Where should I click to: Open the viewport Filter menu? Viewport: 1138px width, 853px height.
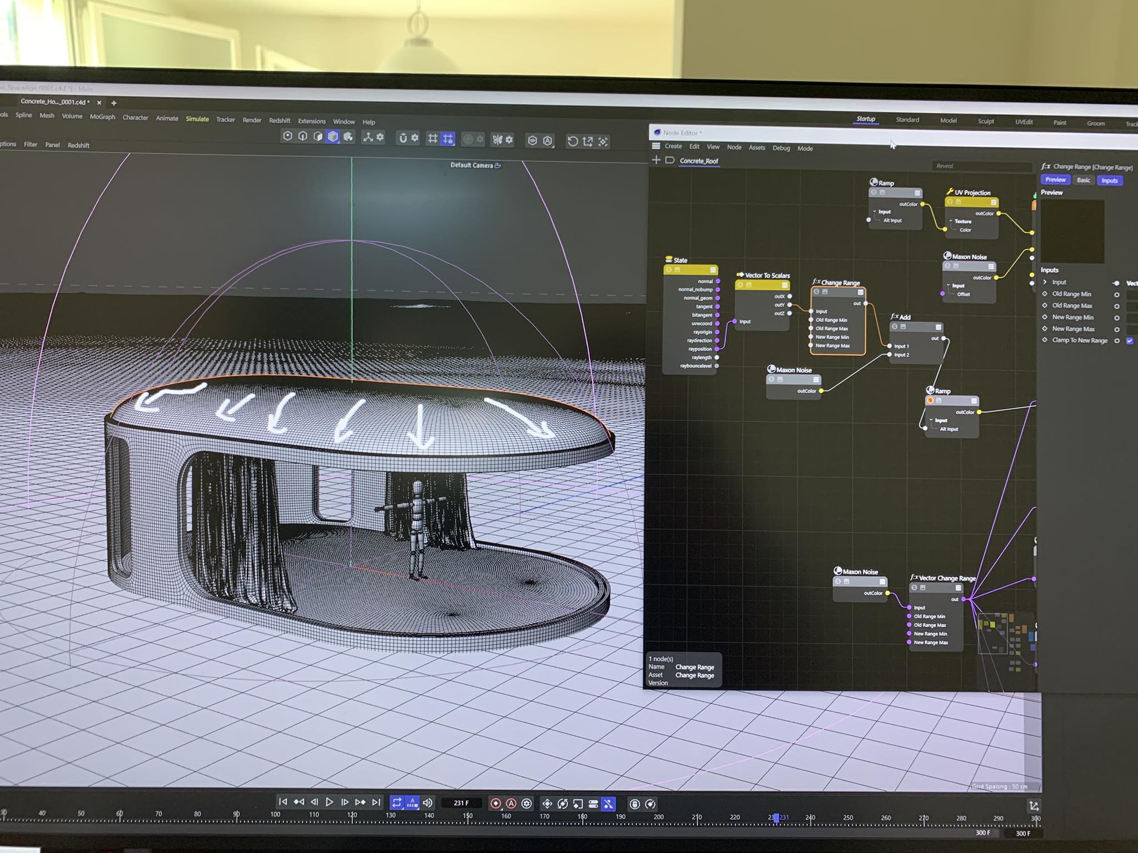tap(31, 144)
